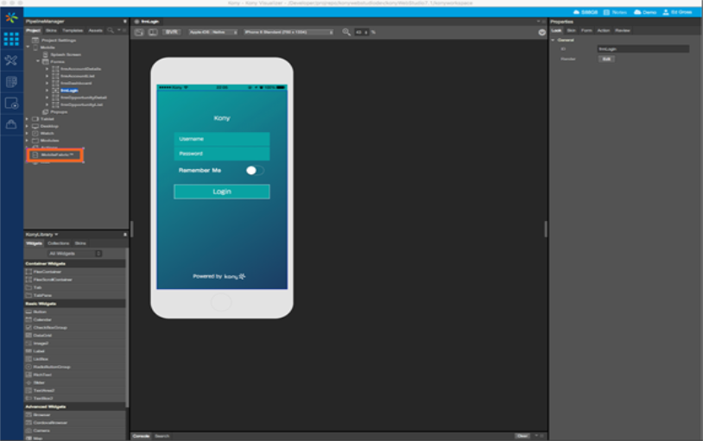Click the frmLogin canvas tab

click(147, 22)
